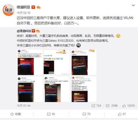Image resolution: width=138 pixels, height=120 pixels.
Task: Open the post options chevron menu
Action: tap(133, 6)
